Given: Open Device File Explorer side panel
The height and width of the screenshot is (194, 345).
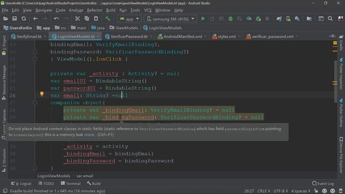Looking at the screenshot, I should [x=341, y=155].
